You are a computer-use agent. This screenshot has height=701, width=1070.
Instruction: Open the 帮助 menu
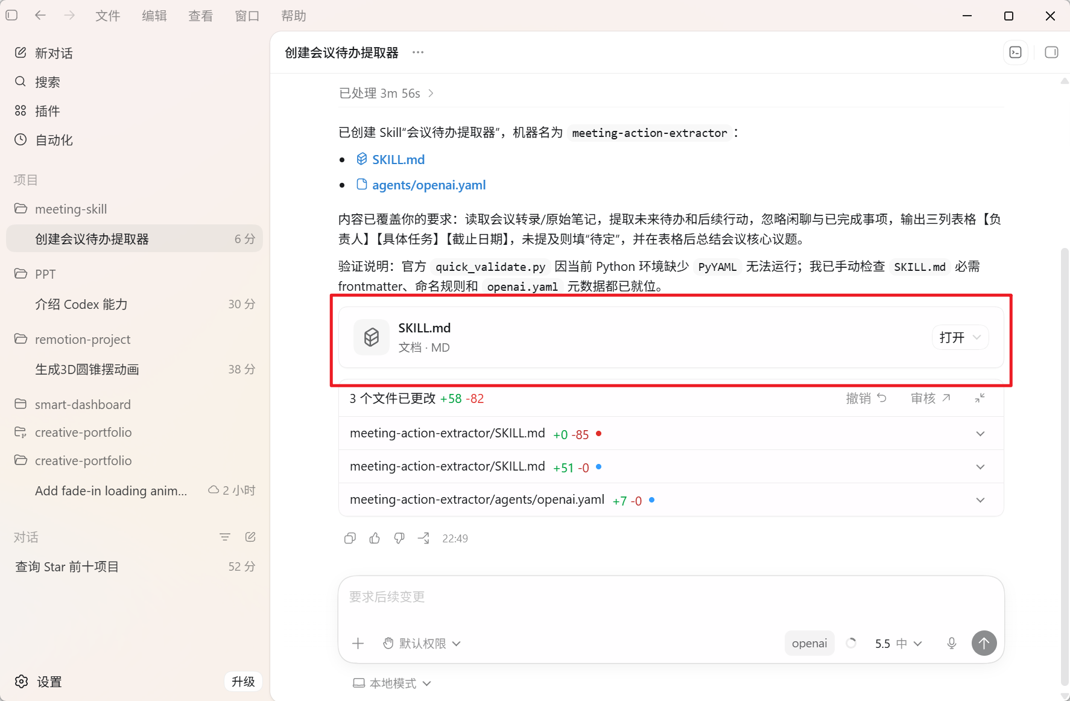(x=294, y=16)
